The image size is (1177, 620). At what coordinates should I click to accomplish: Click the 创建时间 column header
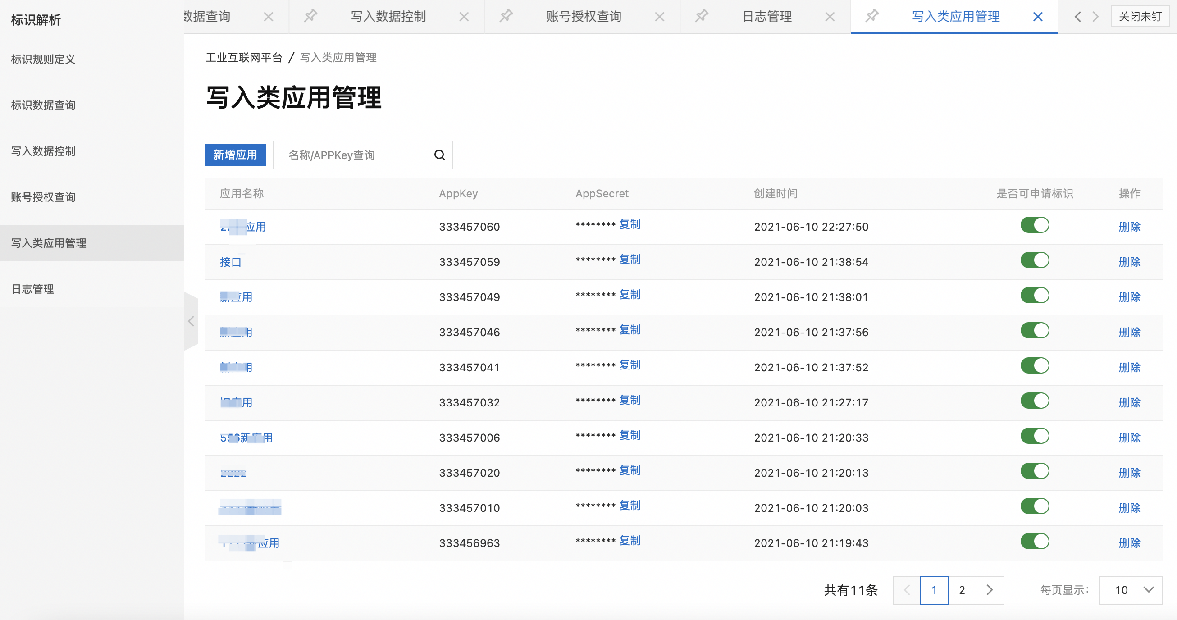(776, 194)
